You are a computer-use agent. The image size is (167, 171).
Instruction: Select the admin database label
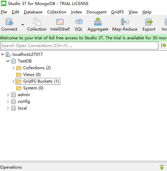(x=24, y=95)
